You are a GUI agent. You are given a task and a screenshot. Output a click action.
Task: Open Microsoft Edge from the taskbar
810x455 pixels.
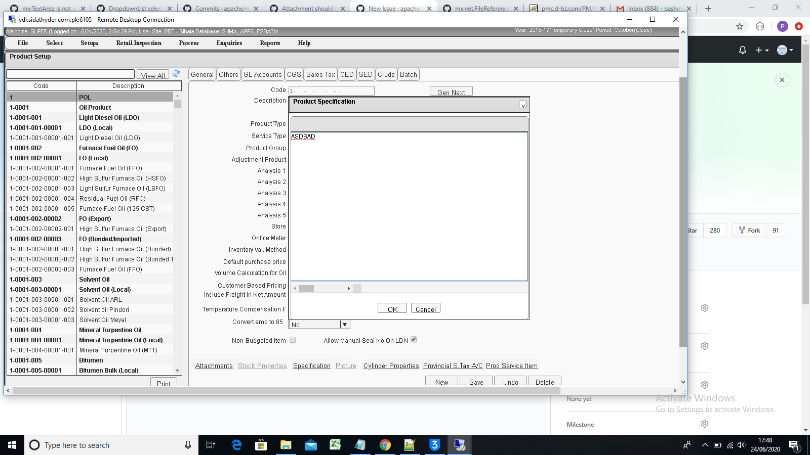[236, 445]
